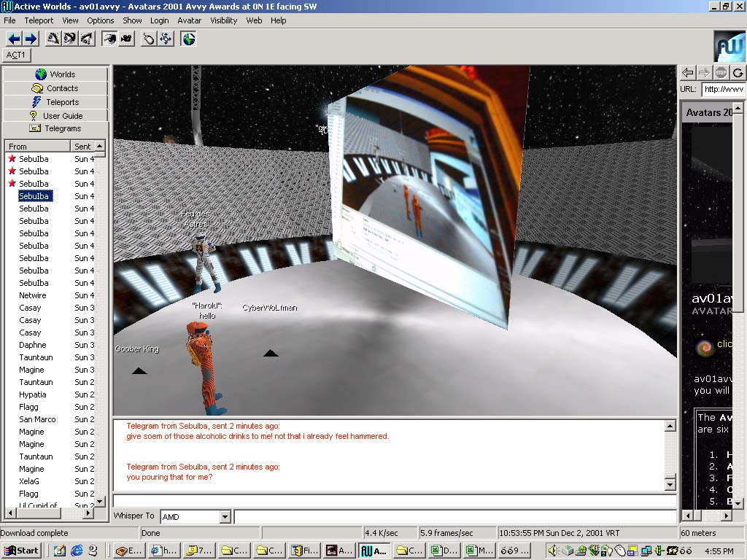Reload the web panel page
747x560 pixels.
tap(738, 72)
